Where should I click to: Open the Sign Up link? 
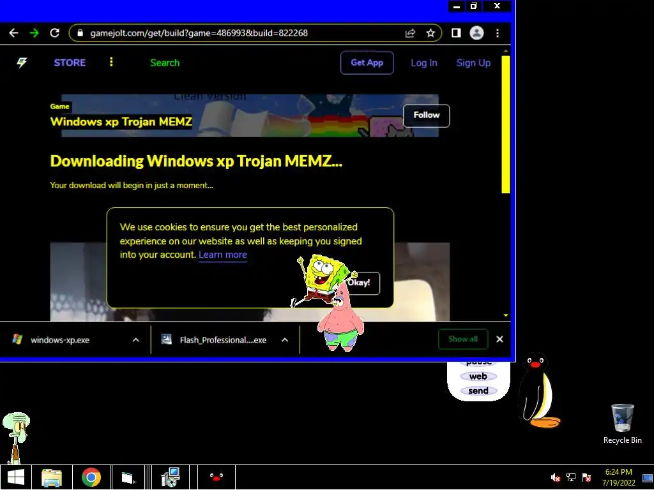[x=473, y=63]
